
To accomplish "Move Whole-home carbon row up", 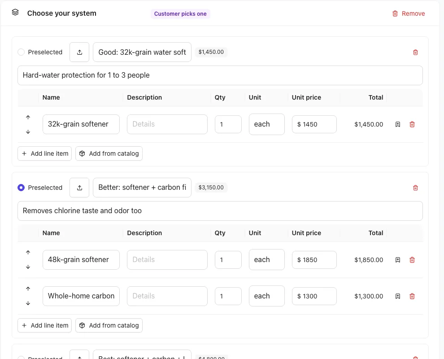I will [x=28, y=289].
